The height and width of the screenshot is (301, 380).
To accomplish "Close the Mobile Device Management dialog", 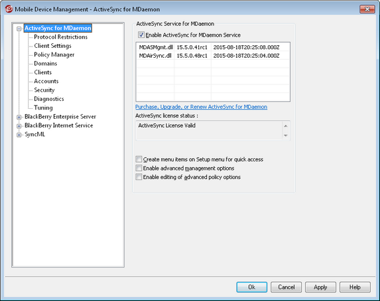I will pos(367,9).
